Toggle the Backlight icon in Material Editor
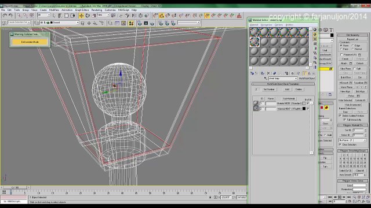Image resolution: width=371 pixels, height=208 pixels. (x=315, y=35)
